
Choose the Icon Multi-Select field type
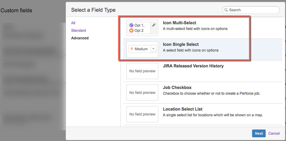[x=180, y=23]
